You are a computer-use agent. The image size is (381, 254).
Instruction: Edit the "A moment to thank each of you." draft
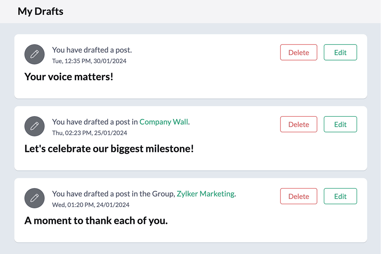coord(340,196)
